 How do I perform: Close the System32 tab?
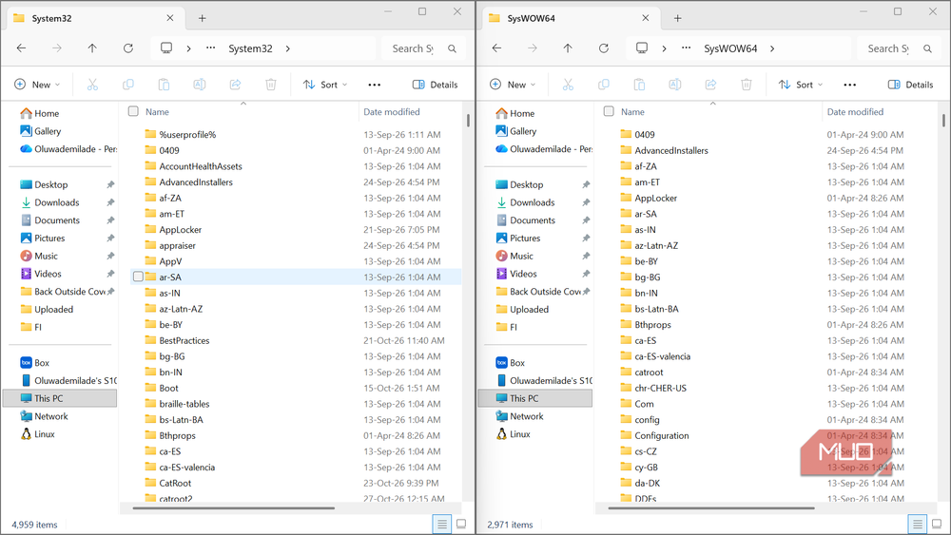[170, 18]
